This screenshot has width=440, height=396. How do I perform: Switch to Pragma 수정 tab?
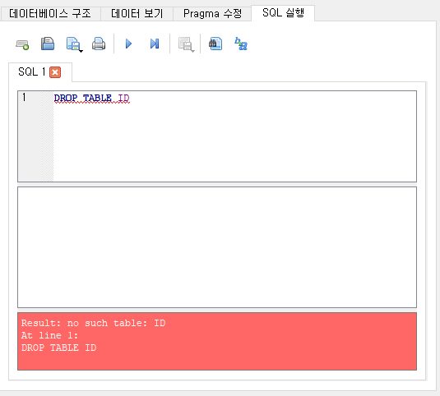pos(212,13)
